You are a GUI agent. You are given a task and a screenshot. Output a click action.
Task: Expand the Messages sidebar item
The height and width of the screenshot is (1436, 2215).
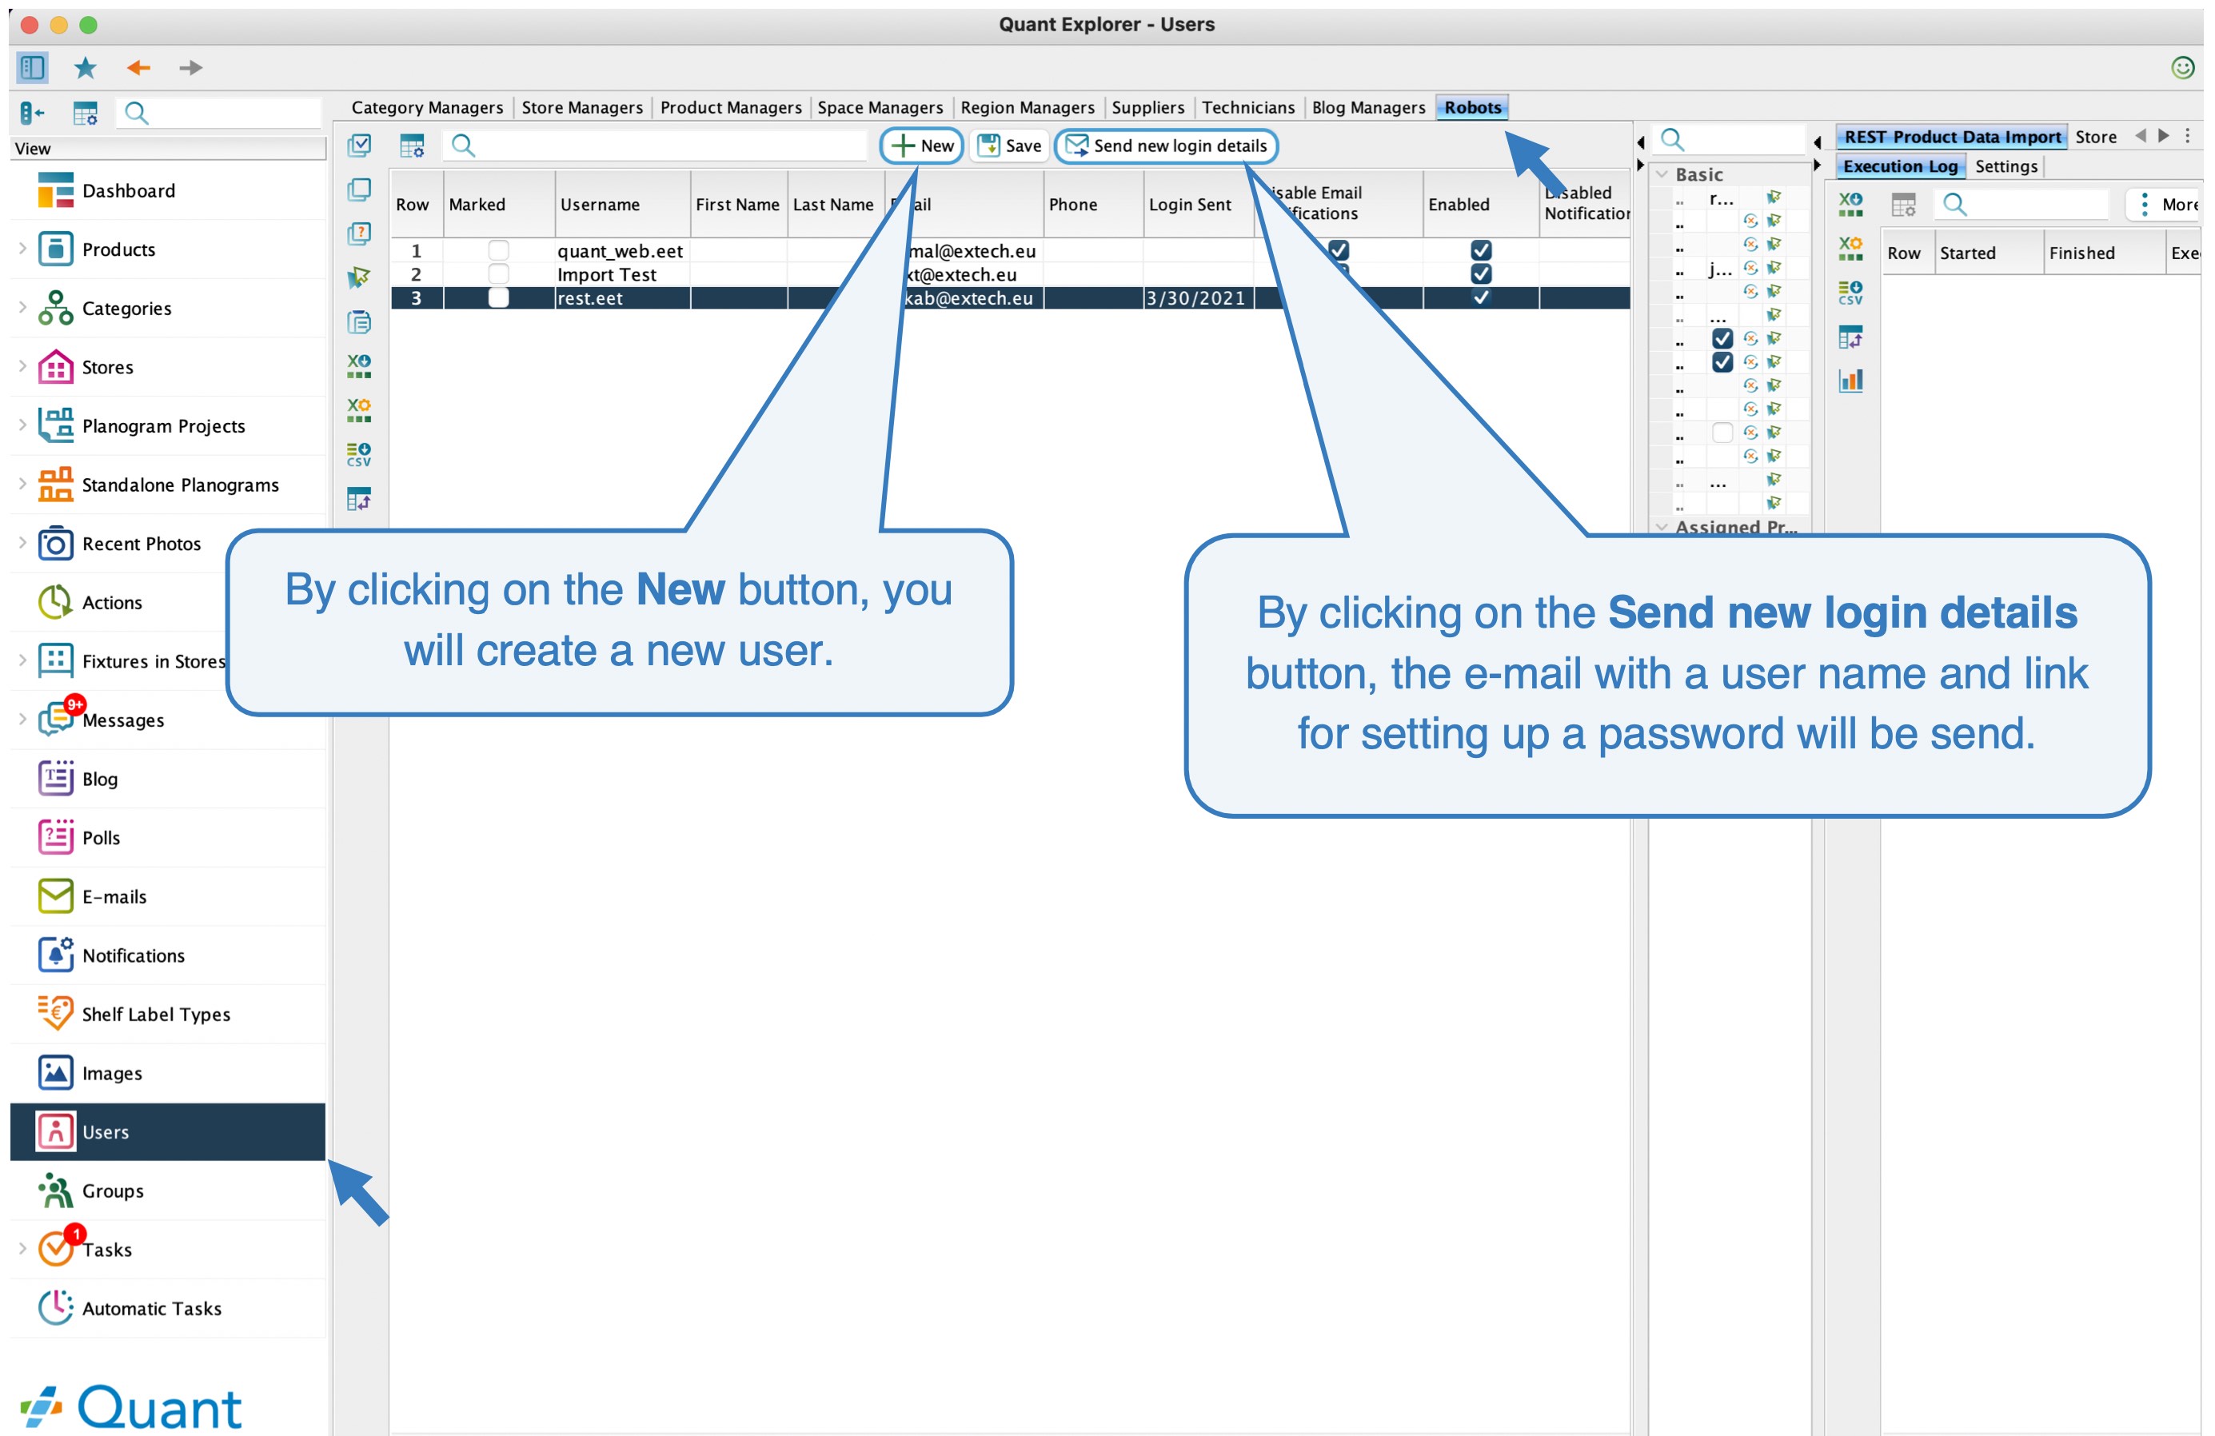22,719
